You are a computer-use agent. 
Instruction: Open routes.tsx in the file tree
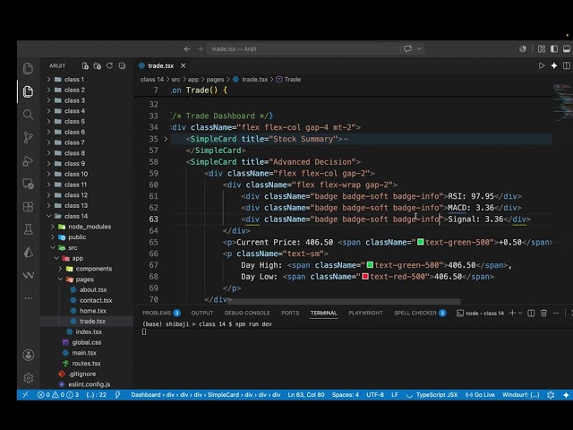coord(86,364)
